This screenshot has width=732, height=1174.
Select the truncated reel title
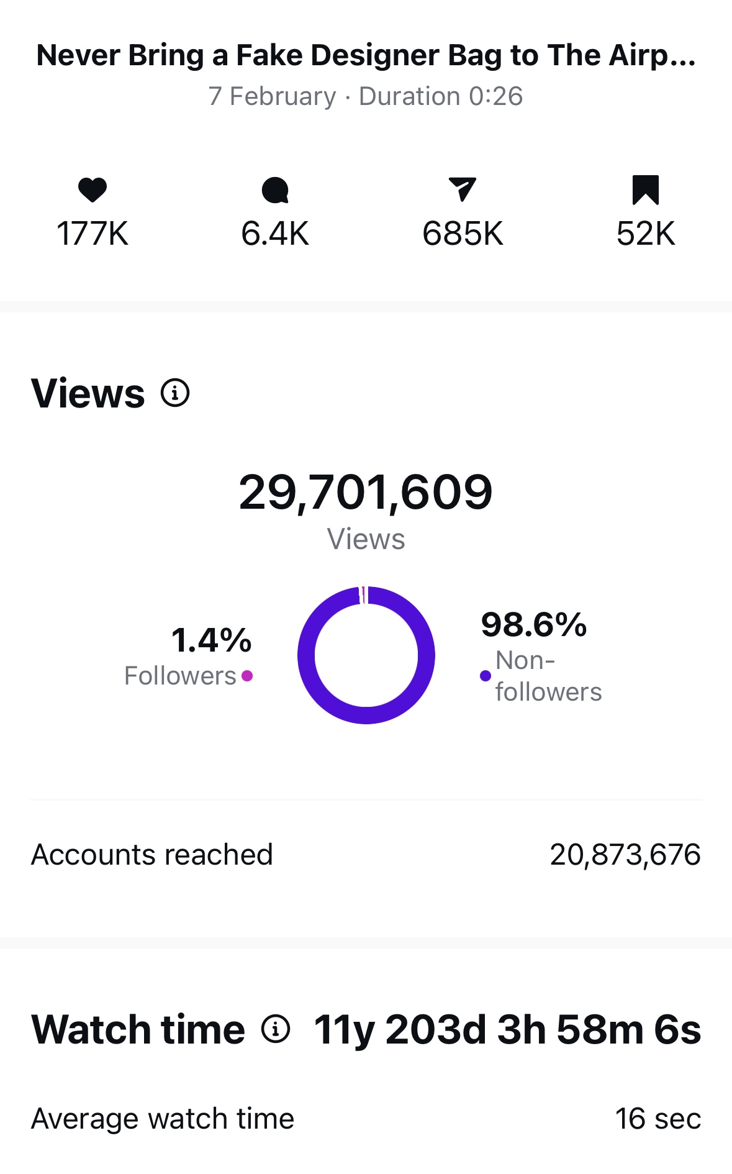tap(366, 55)
